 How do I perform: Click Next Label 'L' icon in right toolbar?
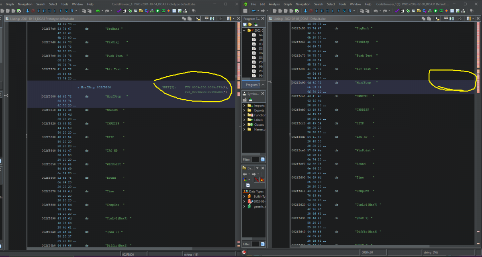coord(333,10)
